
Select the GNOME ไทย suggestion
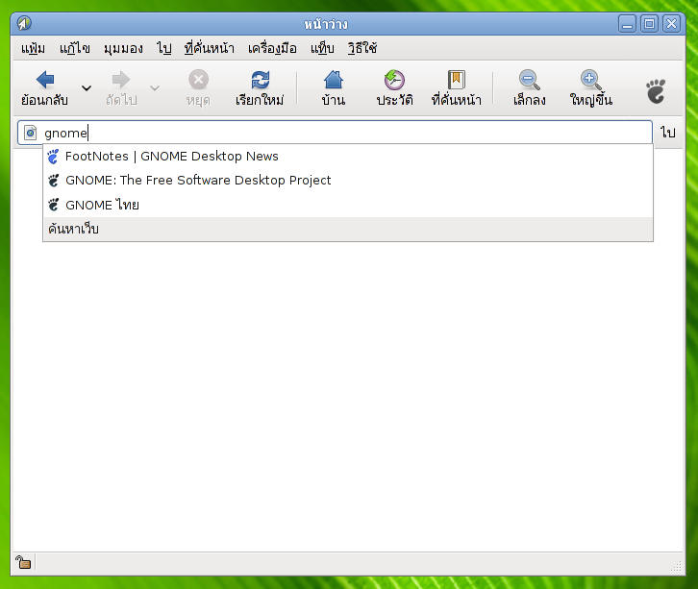point(348,205)
